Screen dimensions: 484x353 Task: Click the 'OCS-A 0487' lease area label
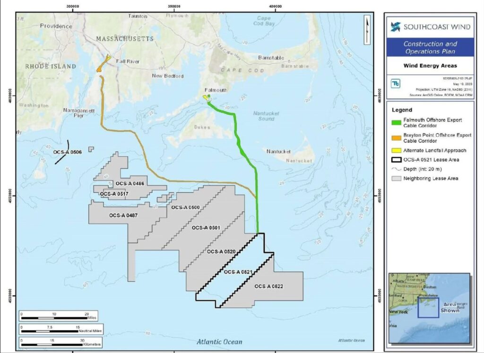pyautogui.click(x=123, y=215)
